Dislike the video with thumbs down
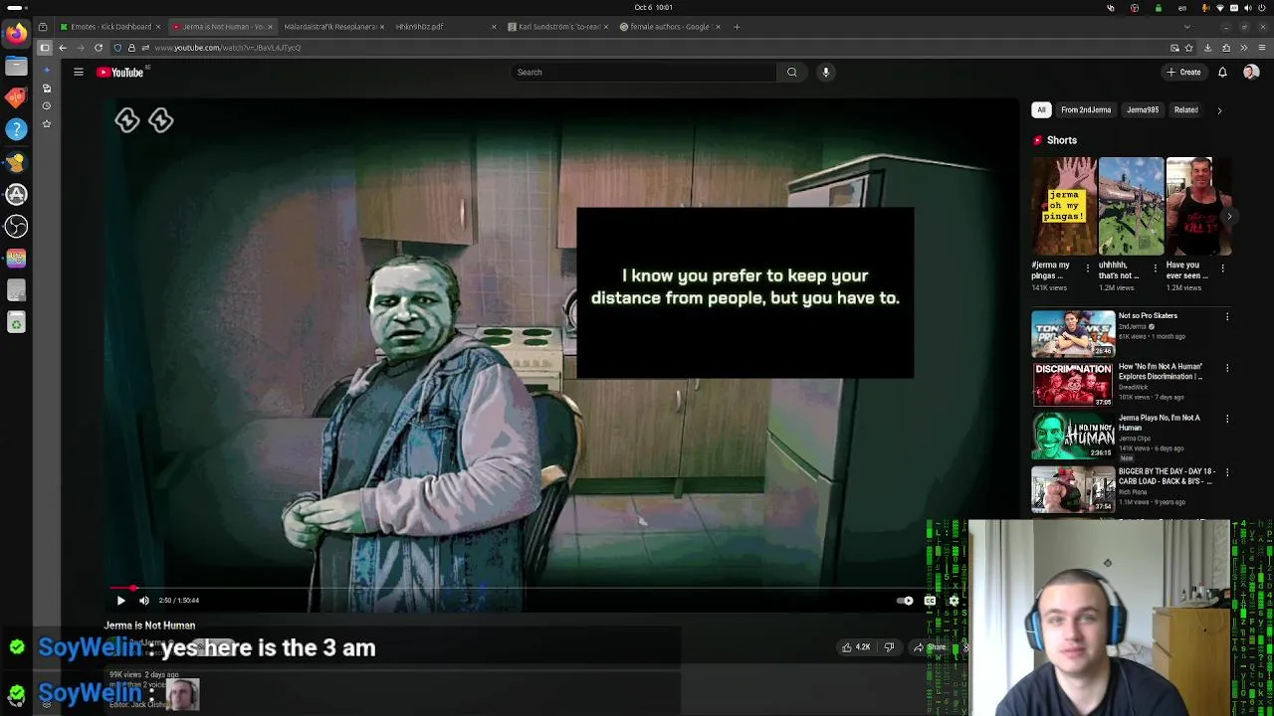The height and width of the screenshot is (716, 1274). click(889, 647)
